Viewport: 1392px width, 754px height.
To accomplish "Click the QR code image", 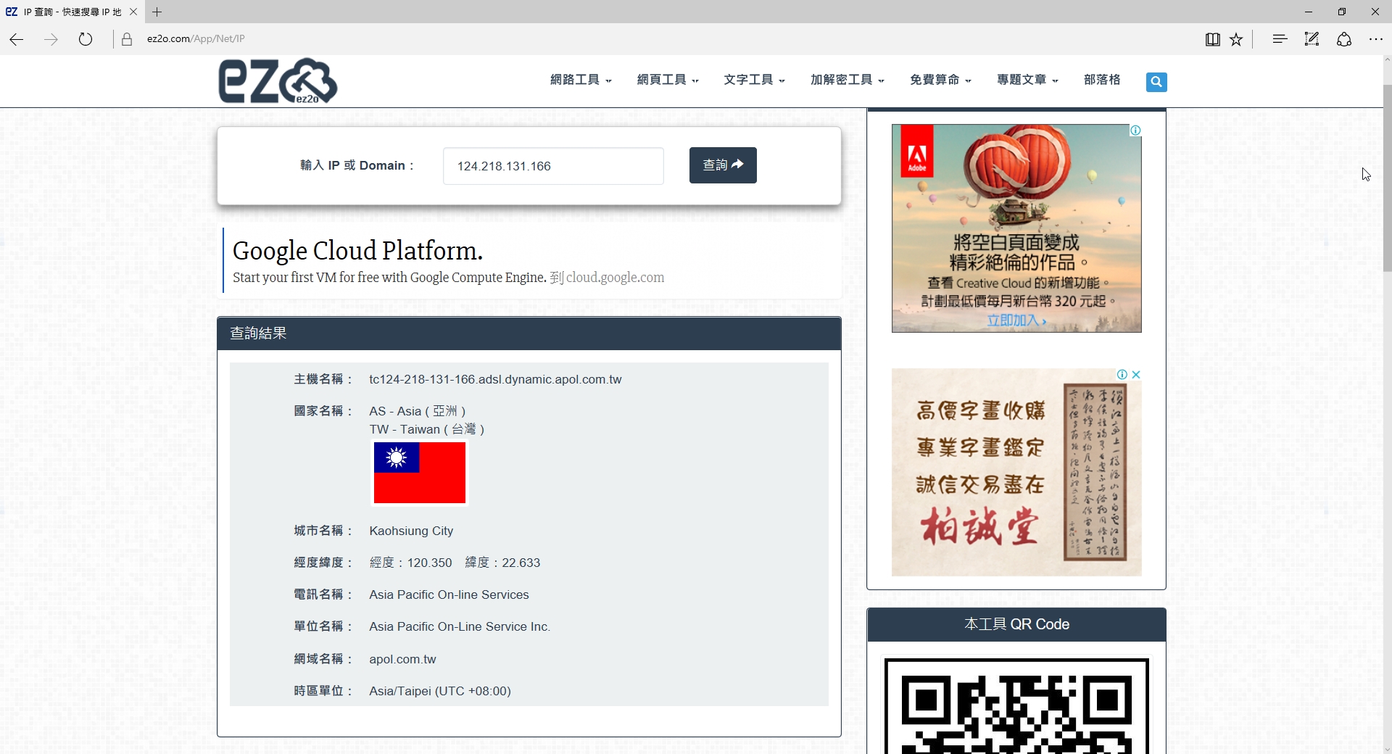I will click(x=1016, y=705).
